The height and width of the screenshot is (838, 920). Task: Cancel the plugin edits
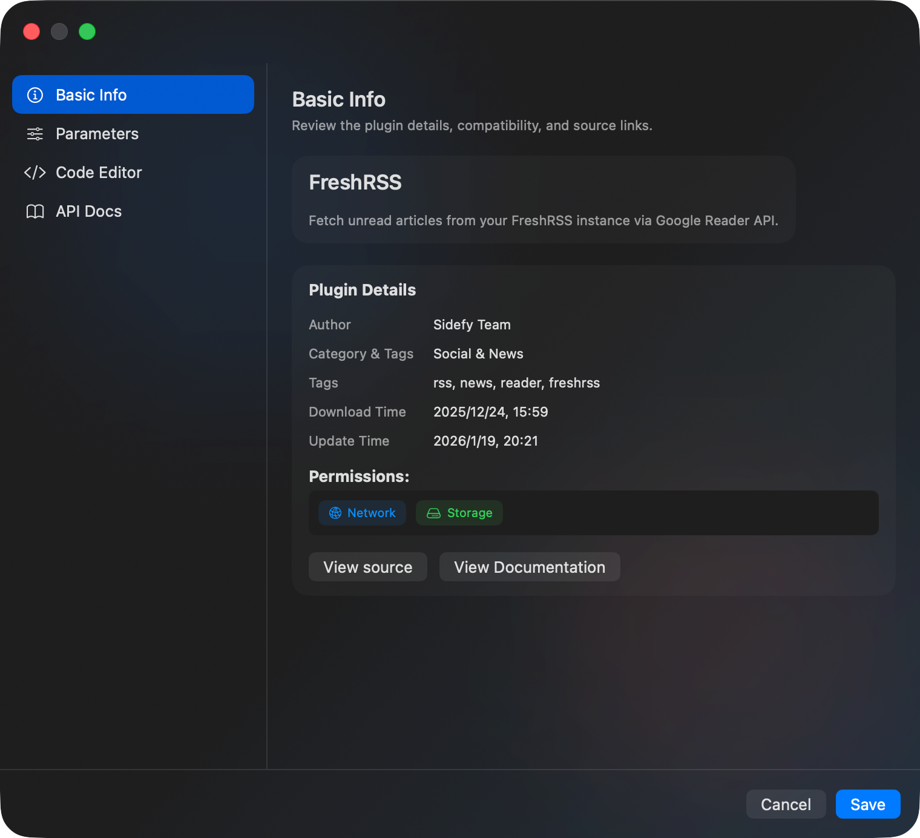786,804
